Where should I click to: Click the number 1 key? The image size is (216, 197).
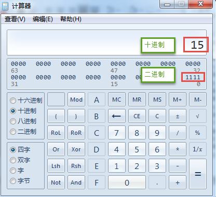click(x=117, y=166)
